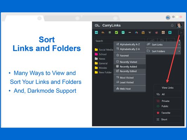Expand the Sort Links submenu
The height and width of the screenshot is (140, 187).
[163, 44]
